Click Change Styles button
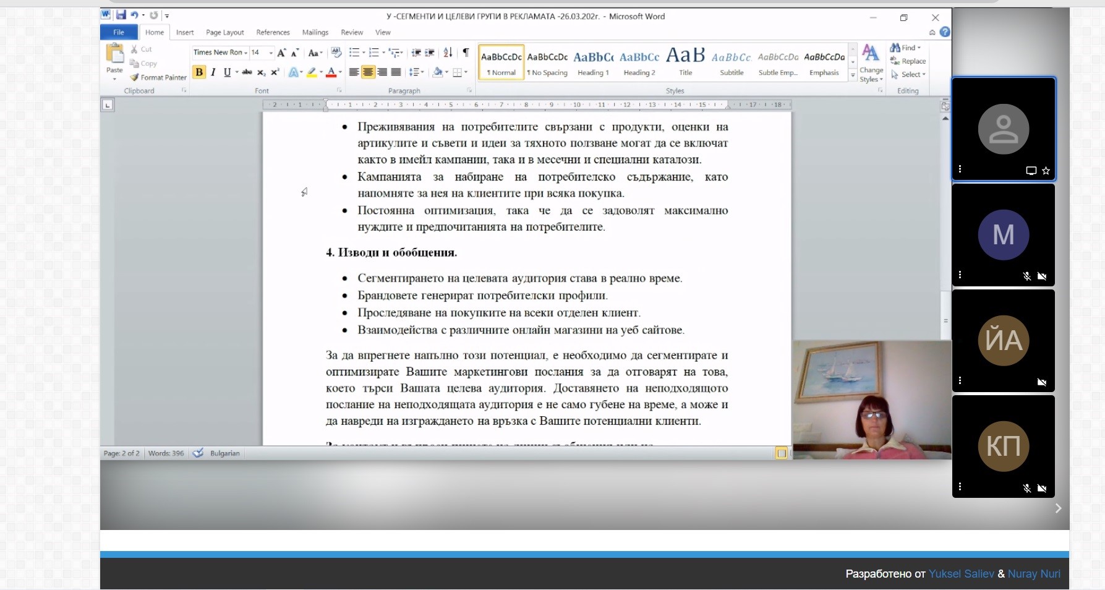Screen dimensions: 1105x590 pos(871,62)
